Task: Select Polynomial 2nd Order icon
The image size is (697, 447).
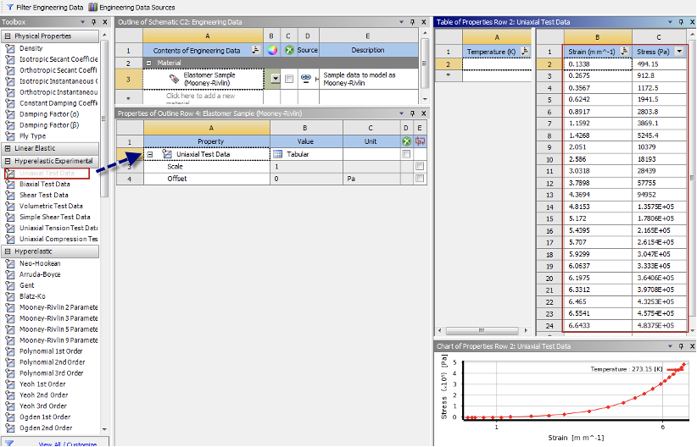Action: pos(10,362)
